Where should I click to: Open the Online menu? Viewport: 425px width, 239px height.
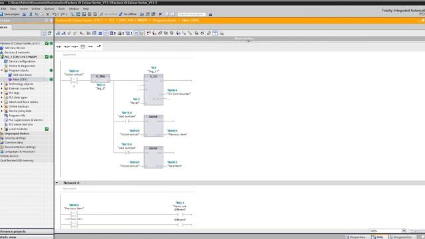point(35,9)
